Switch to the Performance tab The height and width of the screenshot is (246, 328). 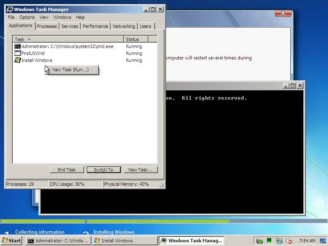point(96,26)
